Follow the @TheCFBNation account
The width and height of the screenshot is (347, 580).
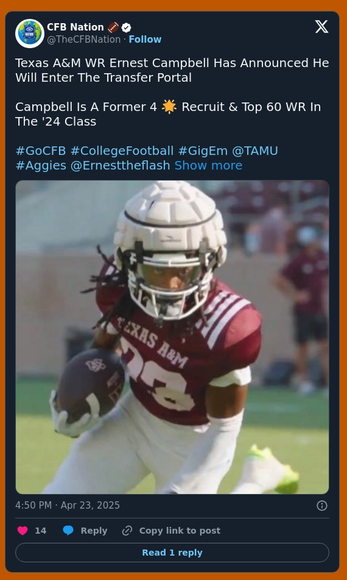pyautogui.click(x=145, y=40)
